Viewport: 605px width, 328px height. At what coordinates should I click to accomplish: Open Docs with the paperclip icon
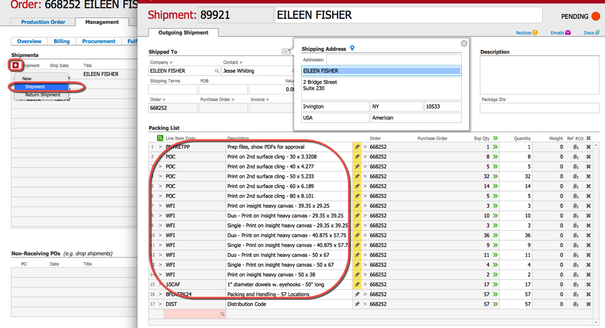(597, 33)
